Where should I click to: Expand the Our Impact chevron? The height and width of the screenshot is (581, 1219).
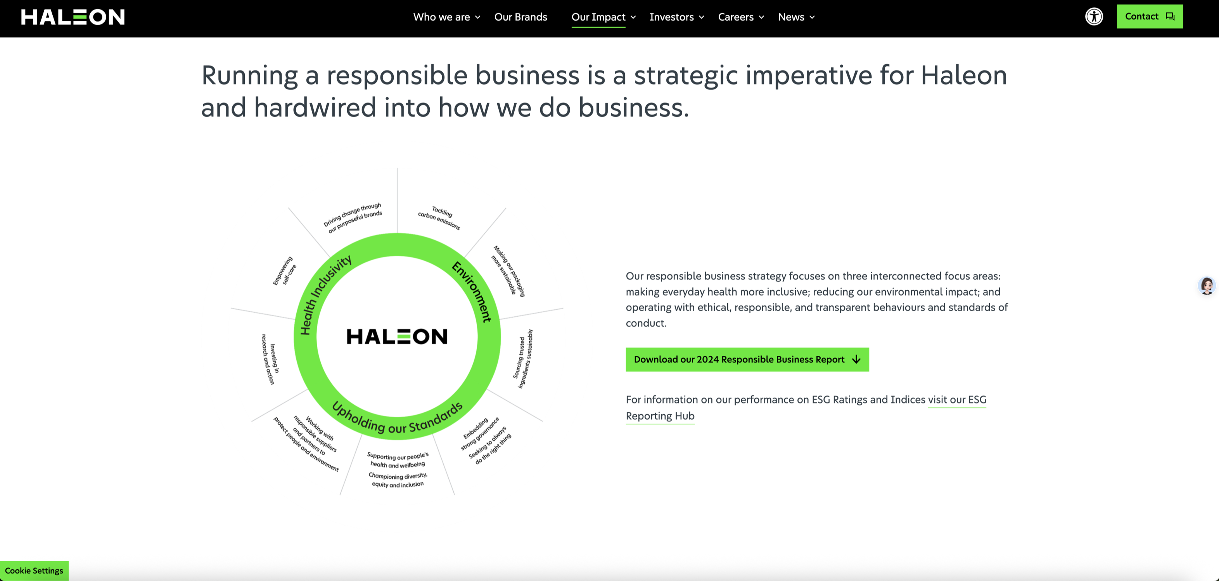(x=633, y=17)
